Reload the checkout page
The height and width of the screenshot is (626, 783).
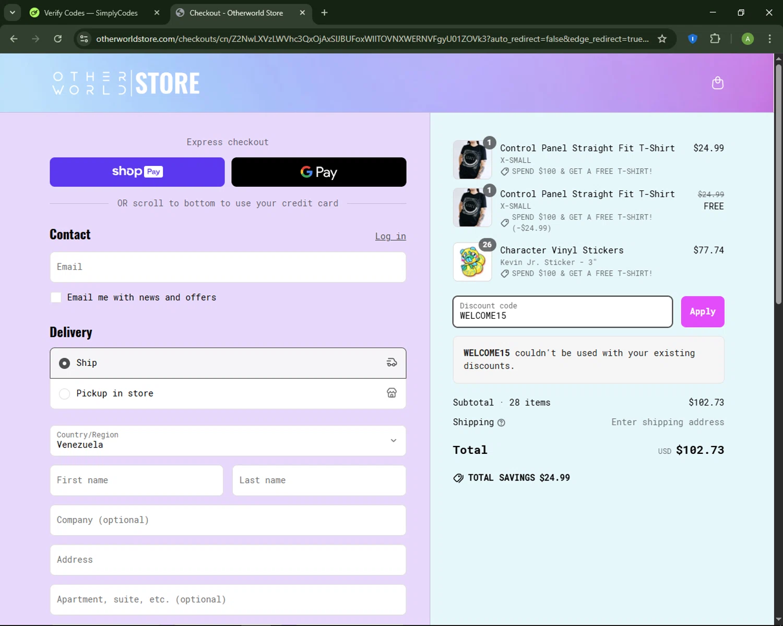coord(58,39)
